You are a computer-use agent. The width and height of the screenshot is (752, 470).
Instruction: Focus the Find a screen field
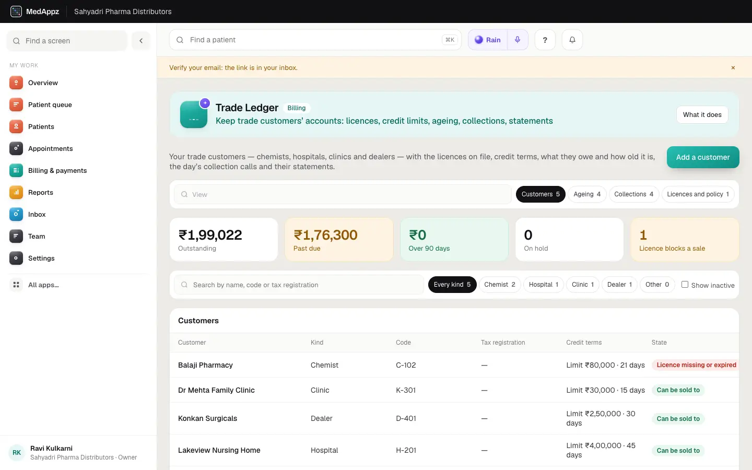tap(67, 41)
